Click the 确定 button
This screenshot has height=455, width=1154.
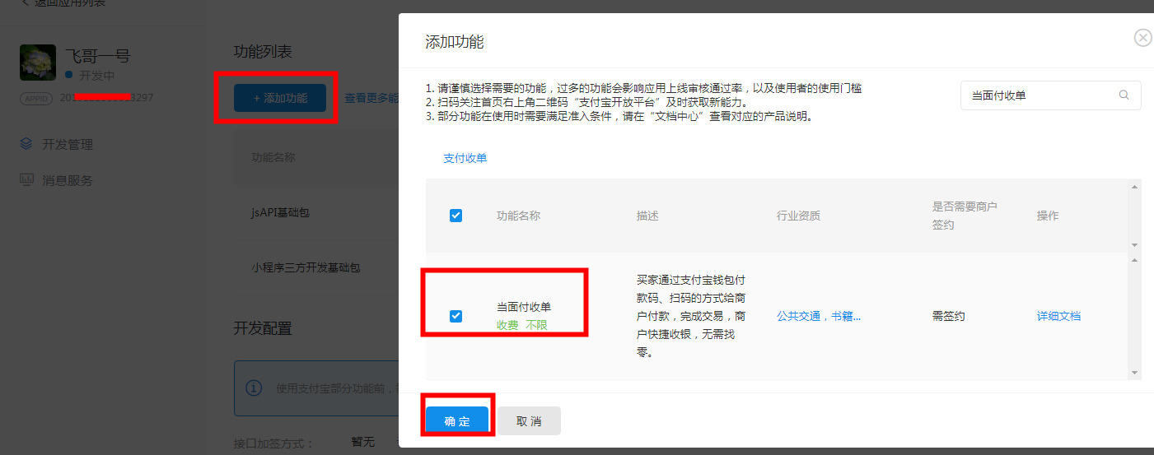click(457, 421)
